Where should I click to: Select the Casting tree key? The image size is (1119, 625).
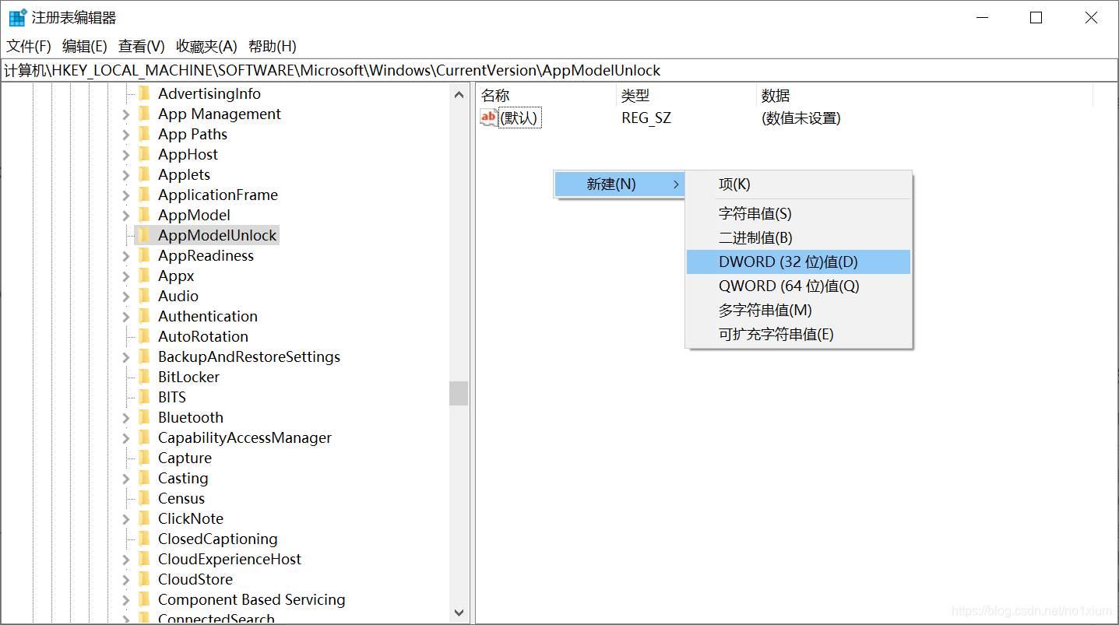click(x=183, y=478)
